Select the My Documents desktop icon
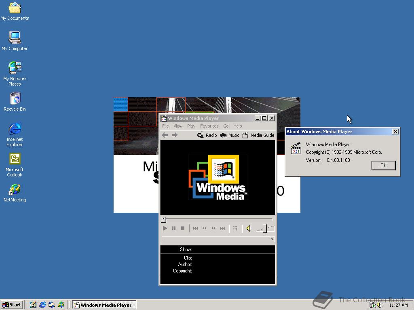Image resolution: width=414 pixels, height=310 pixels. (15, 11)
